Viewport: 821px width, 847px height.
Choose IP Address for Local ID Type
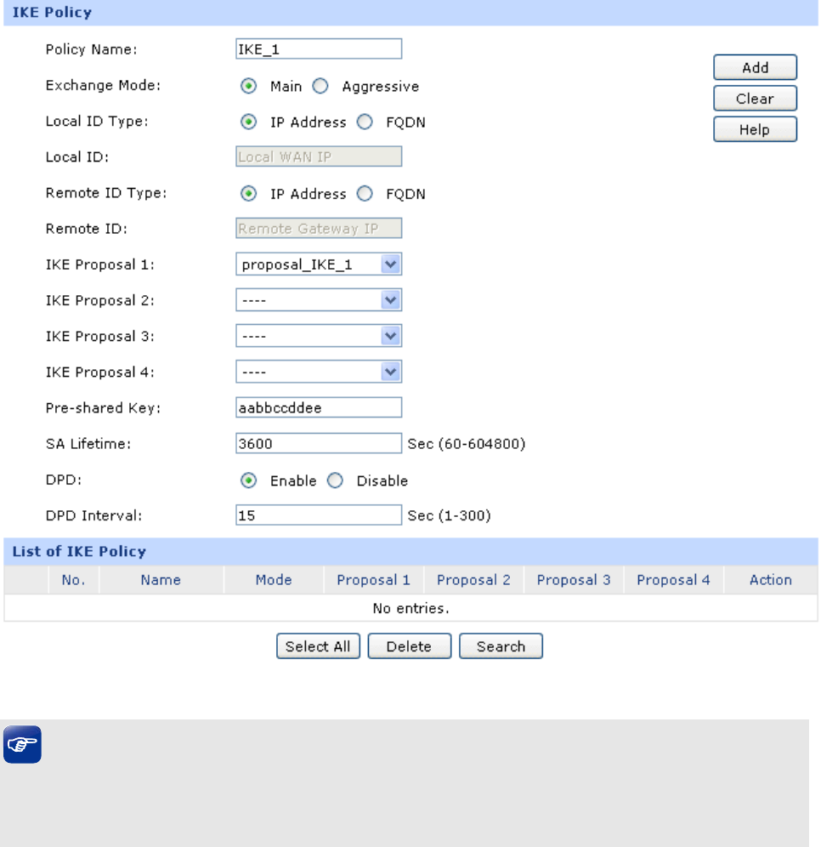pos(248,122)
